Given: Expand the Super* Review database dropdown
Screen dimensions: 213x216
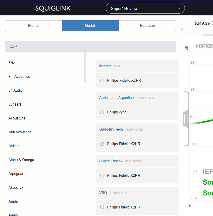Looking at the screenshot, I should tap(145, 8).
